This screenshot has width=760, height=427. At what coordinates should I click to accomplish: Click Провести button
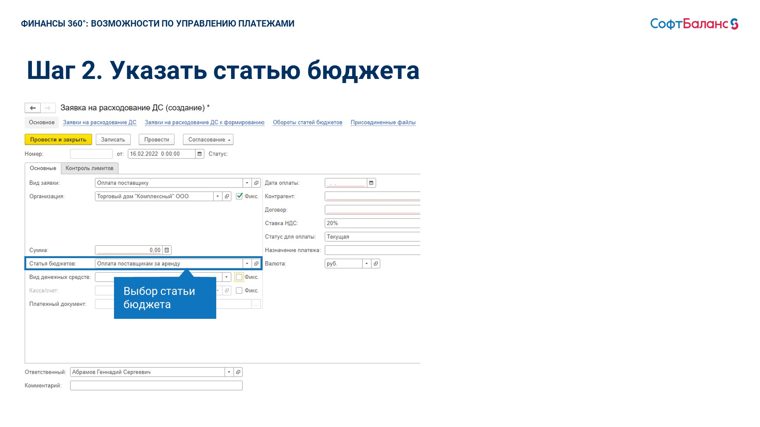point(157,140)
